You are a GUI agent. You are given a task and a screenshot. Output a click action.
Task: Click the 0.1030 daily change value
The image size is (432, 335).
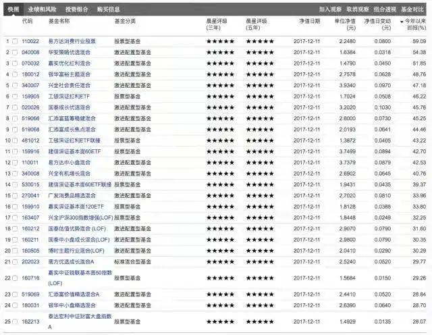coord(383,107)
